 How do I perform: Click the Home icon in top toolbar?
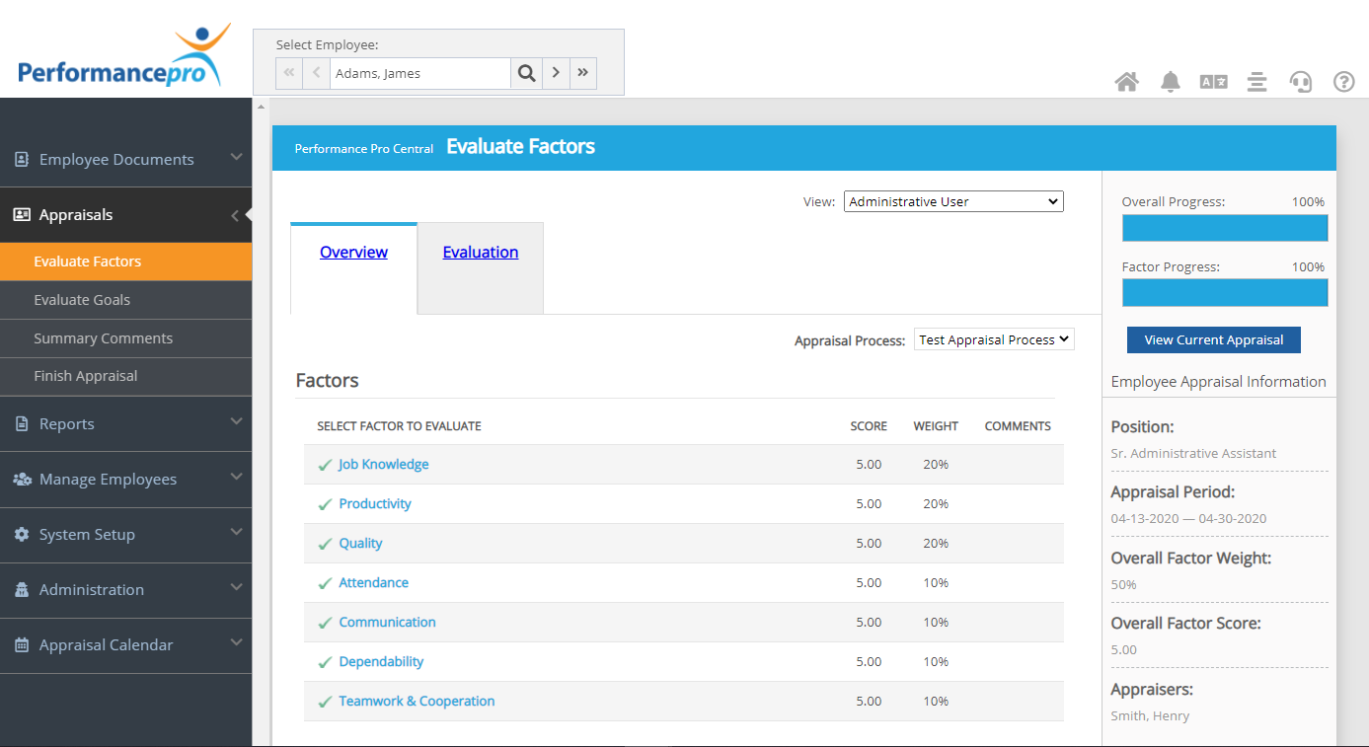click(x=1126, y=82)
